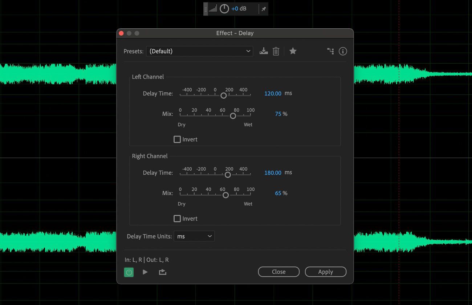Open the Delay Time Units dropdown
472x305 pixels.
[x=194, y=236]
